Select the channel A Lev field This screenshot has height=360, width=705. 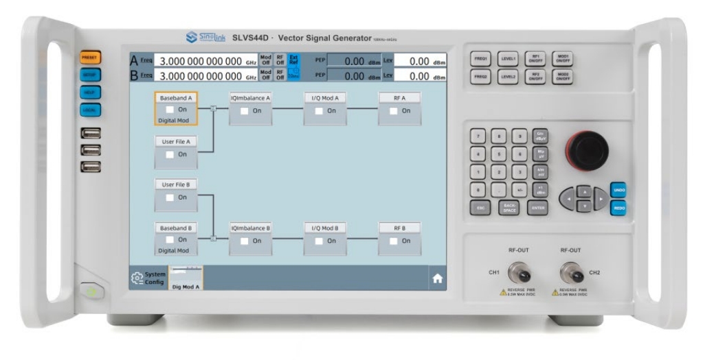[x=421, y=60]
